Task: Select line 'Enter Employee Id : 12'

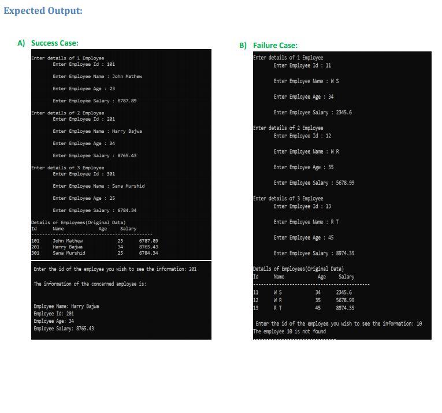Action: click(x=302, y=136)
